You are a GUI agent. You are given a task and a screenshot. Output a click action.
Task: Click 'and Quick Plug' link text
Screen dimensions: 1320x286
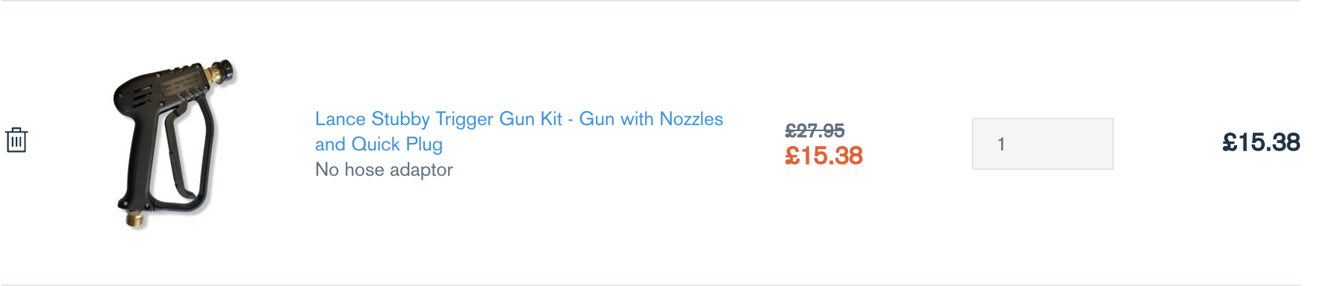(x=379, y=144)
